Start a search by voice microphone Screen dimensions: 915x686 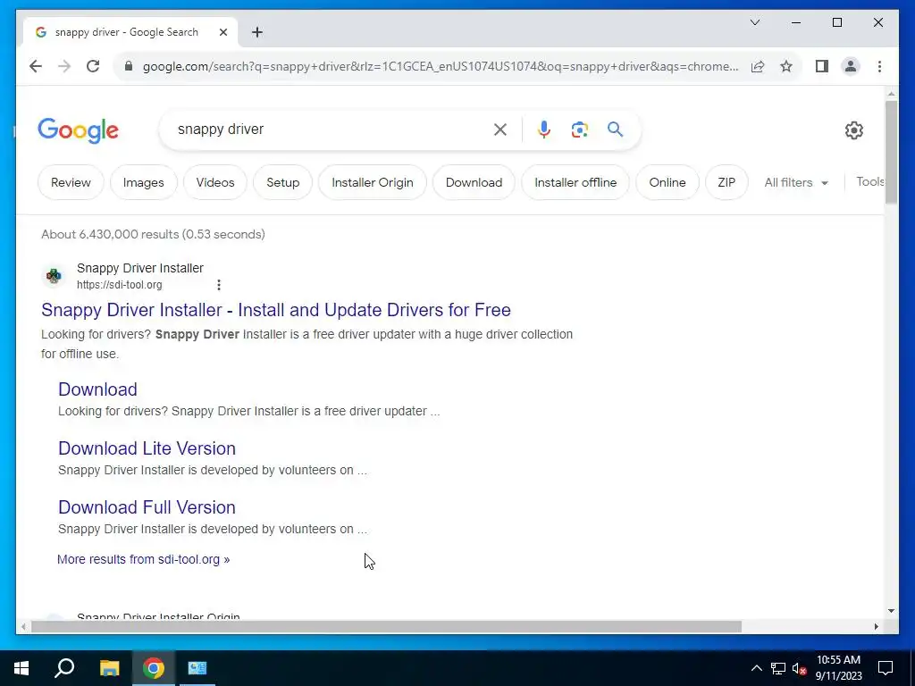pyautogui.click(x=544, y=130)
